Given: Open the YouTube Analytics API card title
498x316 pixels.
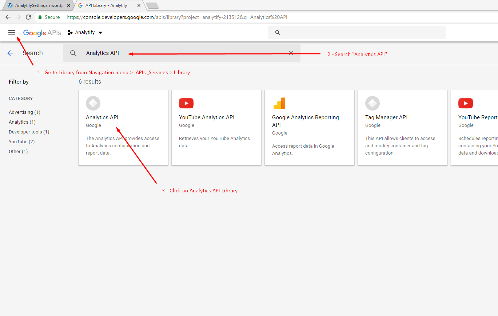Looking at the screenshot, I should coord(207,117).
